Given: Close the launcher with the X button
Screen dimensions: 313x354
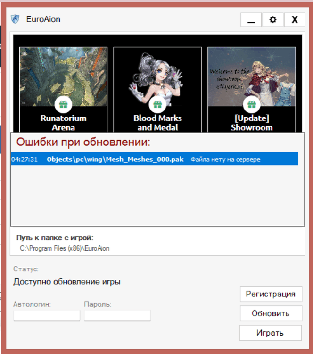Looking at the screenshot, I should [295, 20].
